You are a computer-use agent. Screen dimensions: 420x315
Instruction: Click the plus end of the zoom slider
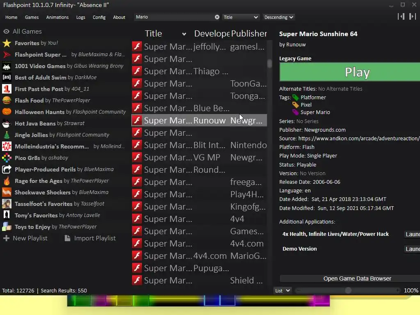[x=398, y=290]
